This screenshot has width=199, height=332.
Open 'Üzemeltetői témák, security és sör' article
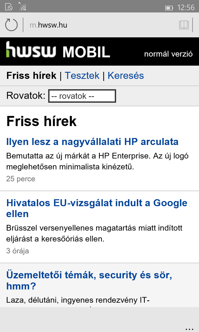[x=89, y=281]
